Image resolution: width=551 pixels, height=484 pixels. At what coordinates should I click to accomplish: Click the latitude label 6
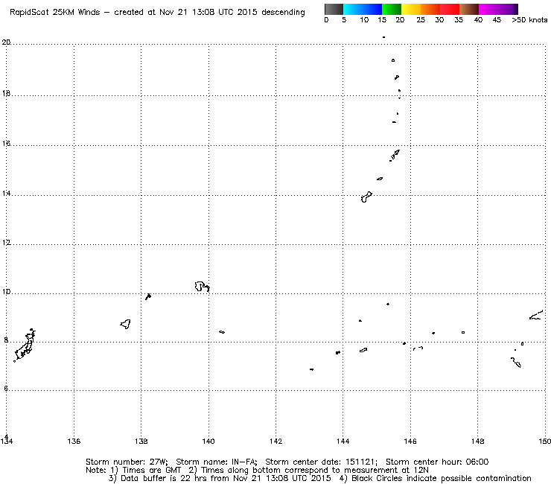[6, 389]
